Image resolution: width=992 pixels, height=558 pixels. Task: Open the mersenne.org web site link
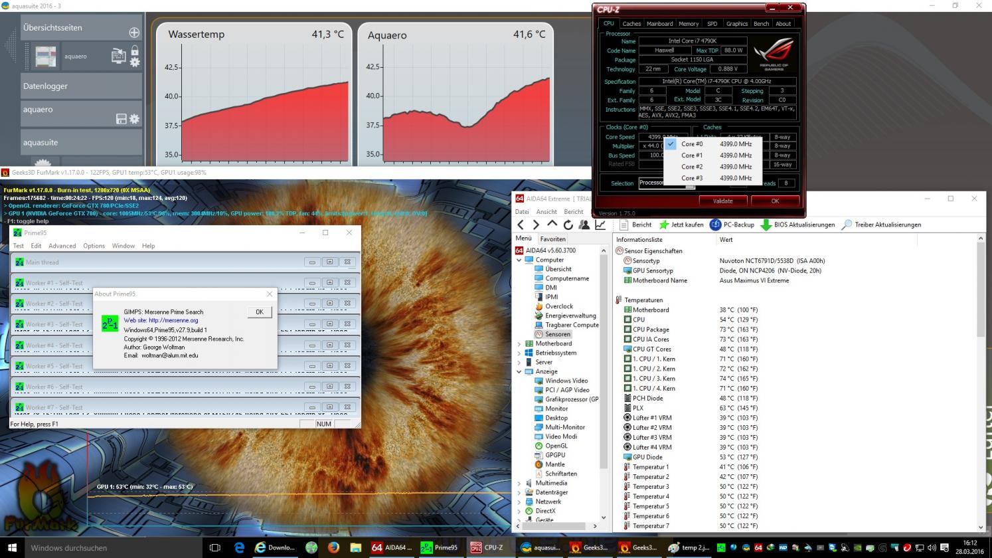click(173, 320)
